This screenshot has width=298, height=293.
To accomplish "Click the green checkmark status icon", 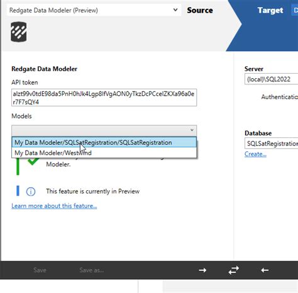I will click(33, 161).
